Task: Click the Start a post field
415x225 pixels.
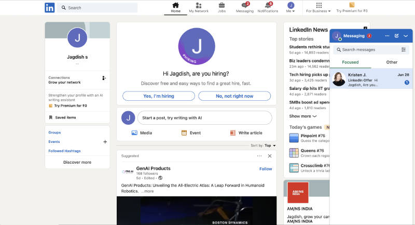Action: tap(204, 118)
